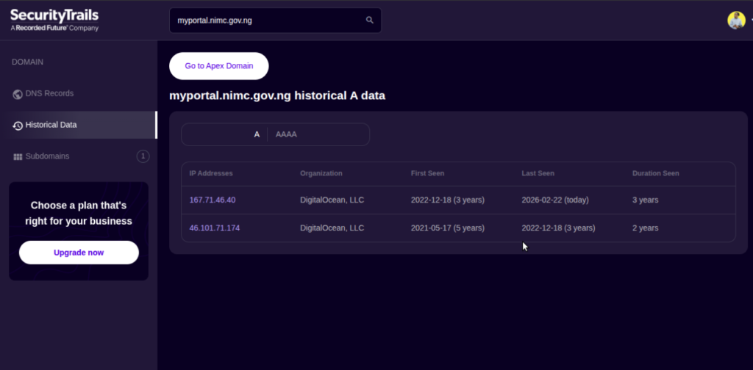Click the grid icon beside Subdomains

coord(18,156)
